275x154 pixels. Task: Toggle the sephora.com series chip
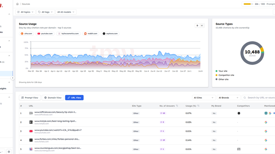tap(110, 34)
